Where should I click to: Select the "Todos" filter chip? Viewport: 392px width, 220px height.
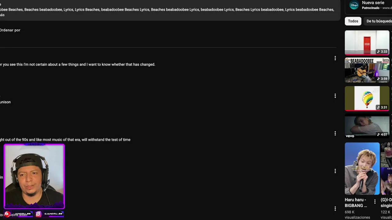point(353,21)
